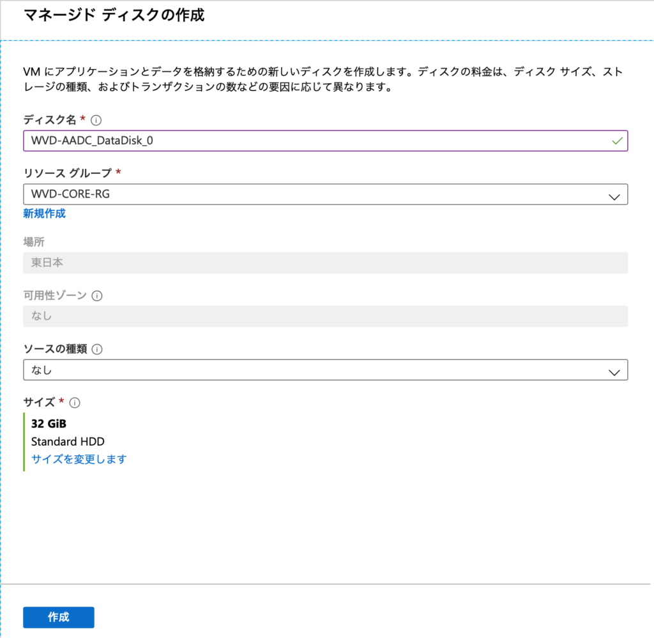This screenshot has height=638, width=654.
Task: Open the ソースの種類 dropdown
Action: point(325,370)
